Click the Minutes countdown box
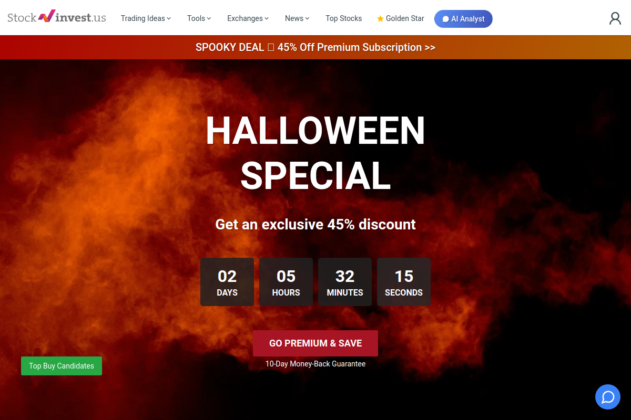631x420 pixels. coord(345,282)
